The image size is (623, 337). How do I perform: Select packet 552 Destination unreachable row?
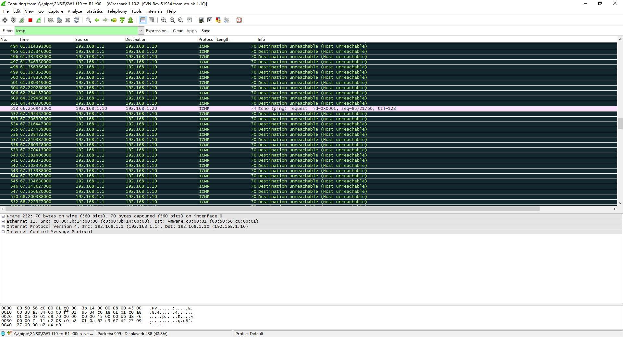coord(309,202)
